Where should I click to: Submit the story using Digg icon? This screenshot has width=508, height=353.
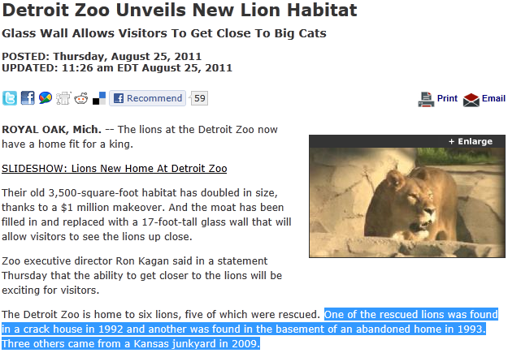(63, 98)
